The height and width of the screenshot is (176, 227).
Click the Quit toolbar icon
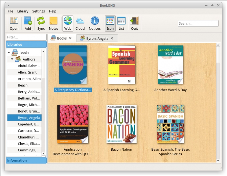(x=134, y=23)
